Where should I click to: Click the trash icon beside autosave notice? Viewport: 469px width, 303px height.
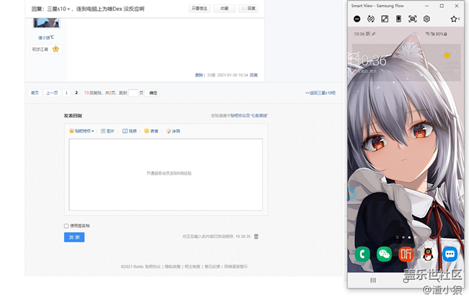pos(256,237)
